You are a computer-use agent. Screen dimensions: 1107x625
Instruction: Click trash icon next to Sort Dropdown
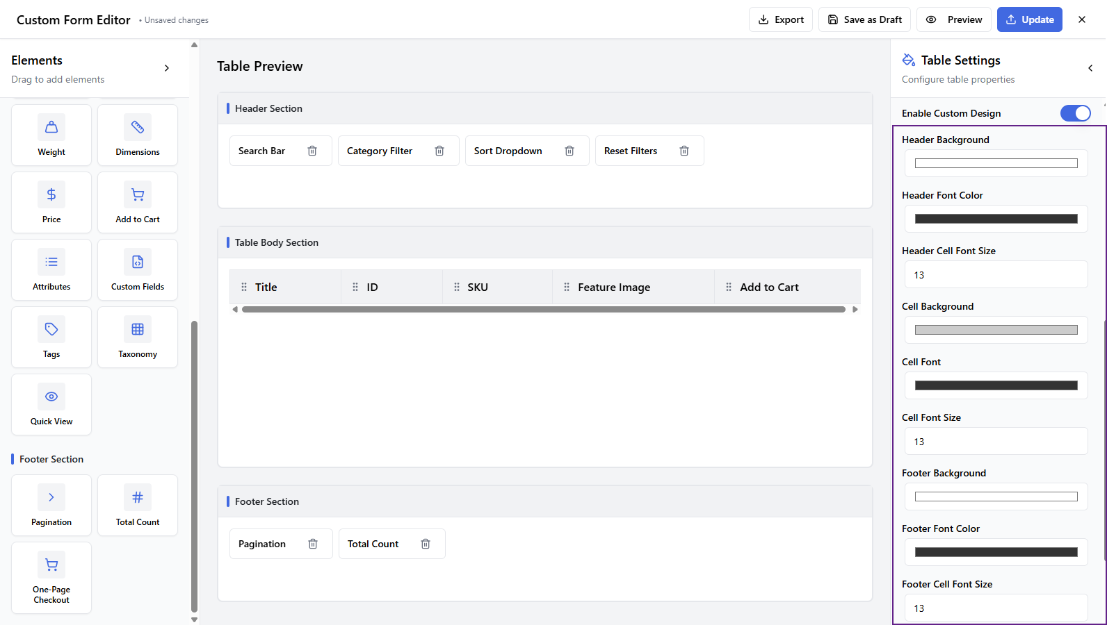(569, 151)
